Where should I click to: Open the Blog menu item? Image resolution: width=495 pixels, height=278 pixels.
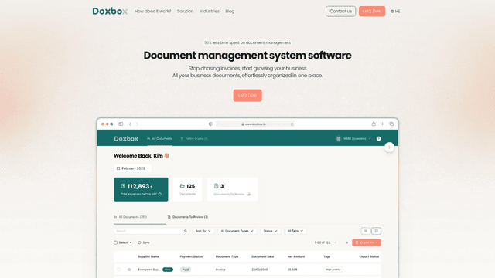point(230,12)
